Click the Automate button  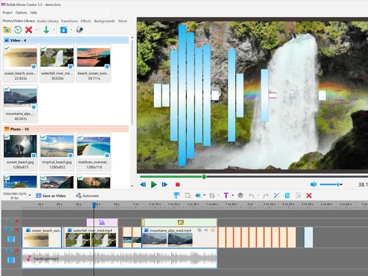[87, 196]
